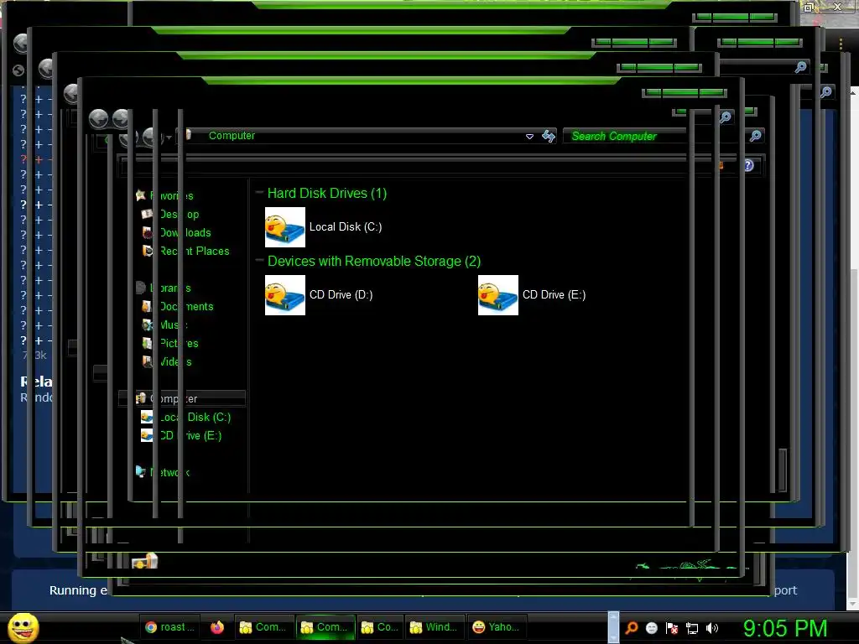The width and height of the screenshot is (859, 644).
Task: Open Explorer help via blue question mark
Action: pyautogui.click(x=748, y=165)
